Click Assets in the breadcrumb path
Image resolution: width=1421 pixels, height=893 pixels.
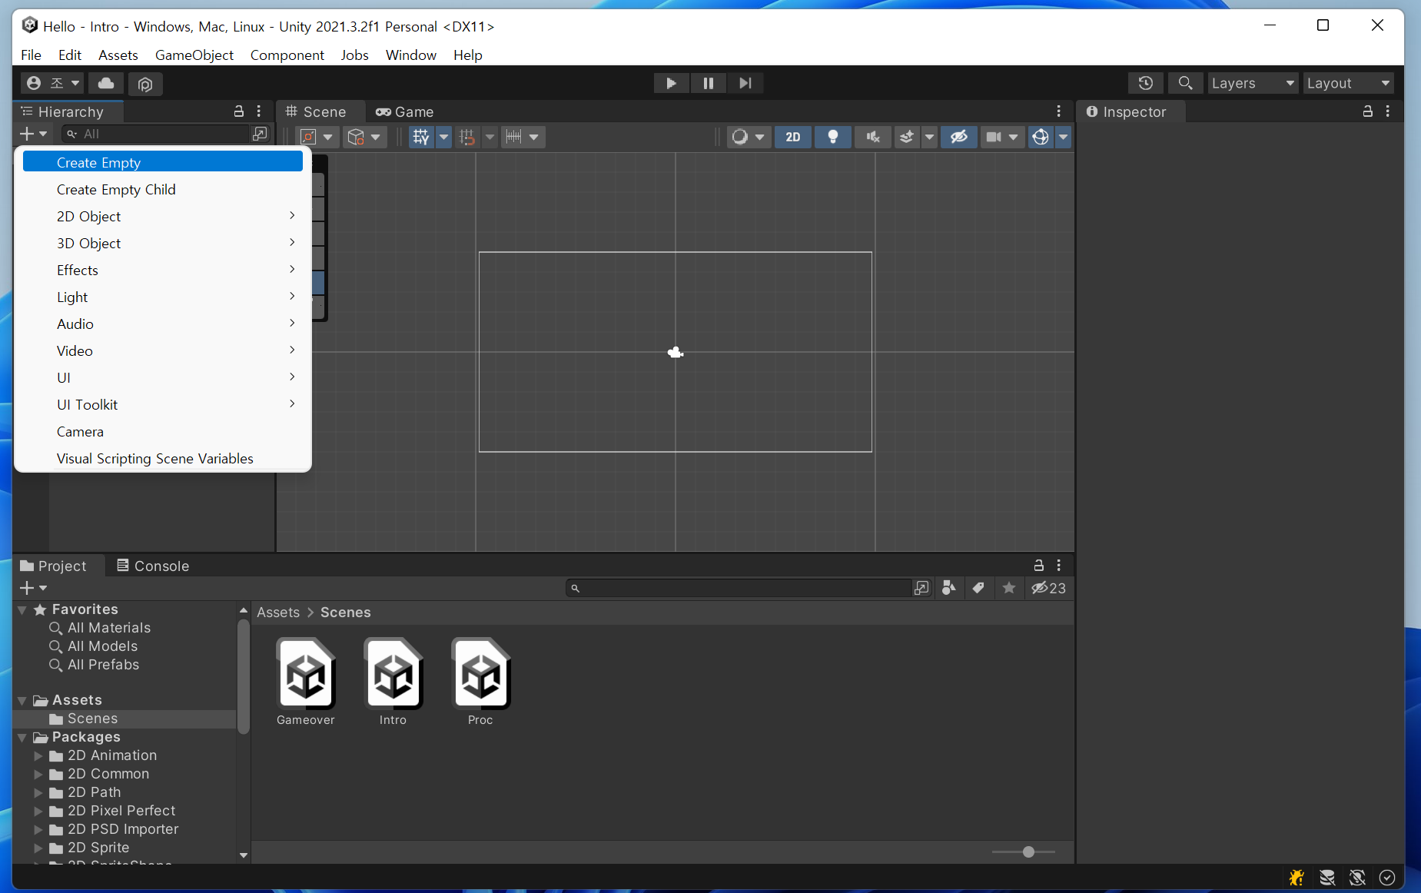click(278, 612)
